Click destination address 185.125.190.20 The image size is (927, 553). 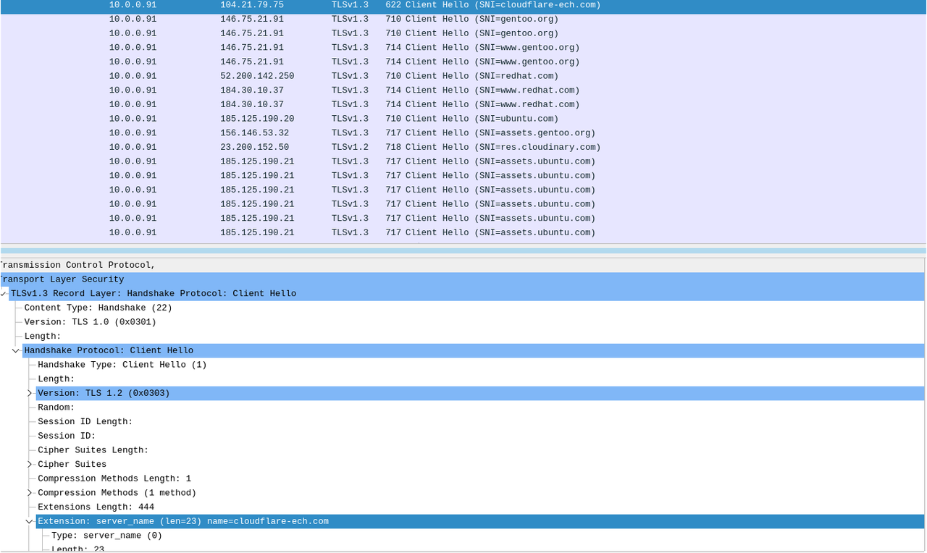257,119
